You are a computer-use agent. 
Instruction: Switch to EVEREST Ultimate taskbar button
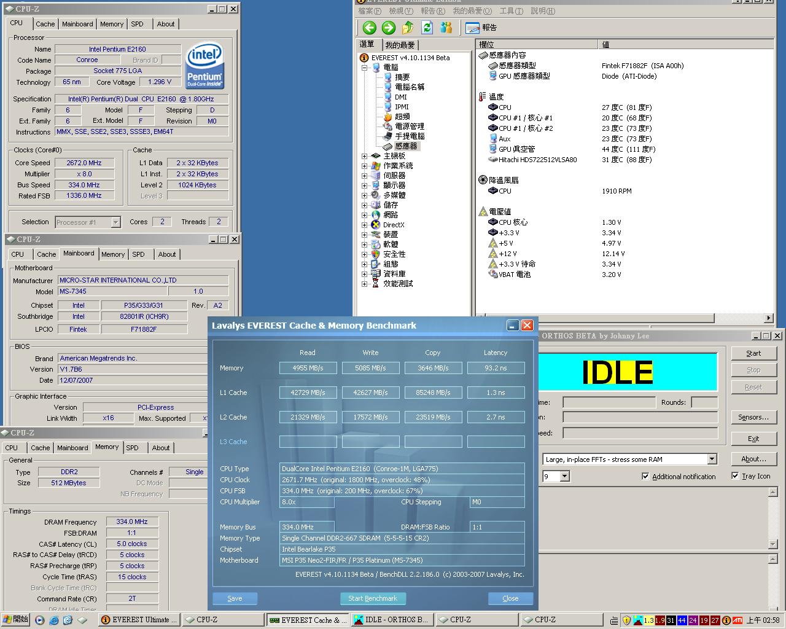click(139, 620)
